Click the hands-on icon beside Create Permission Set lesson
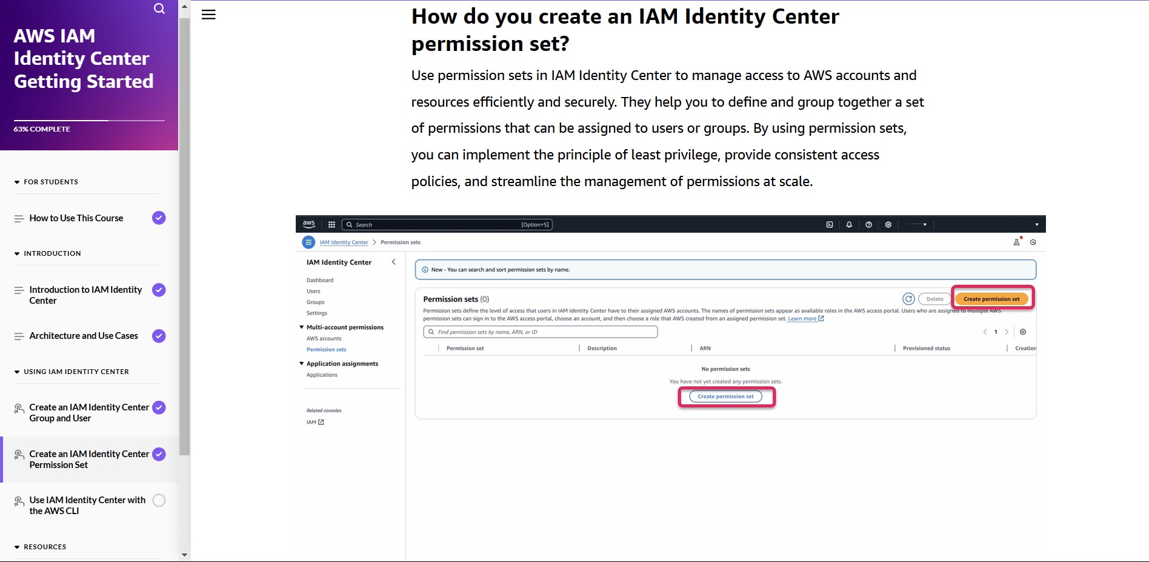The height and width of the screenshot is (562, 1149). (x=19, y=455)
